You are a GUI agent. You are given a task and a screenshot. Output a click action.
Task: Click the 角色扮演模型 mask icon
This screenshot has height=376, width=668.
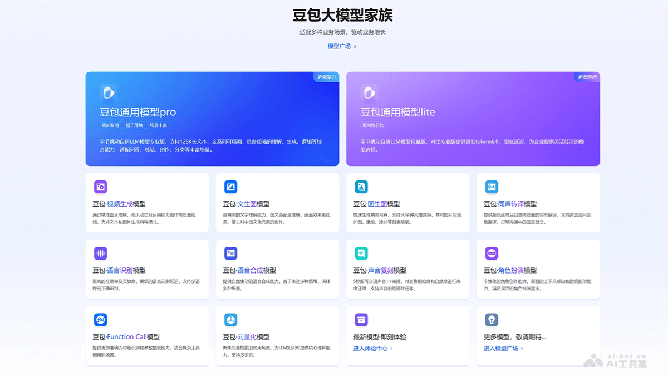pyautogui.click(x=492, y=253)
